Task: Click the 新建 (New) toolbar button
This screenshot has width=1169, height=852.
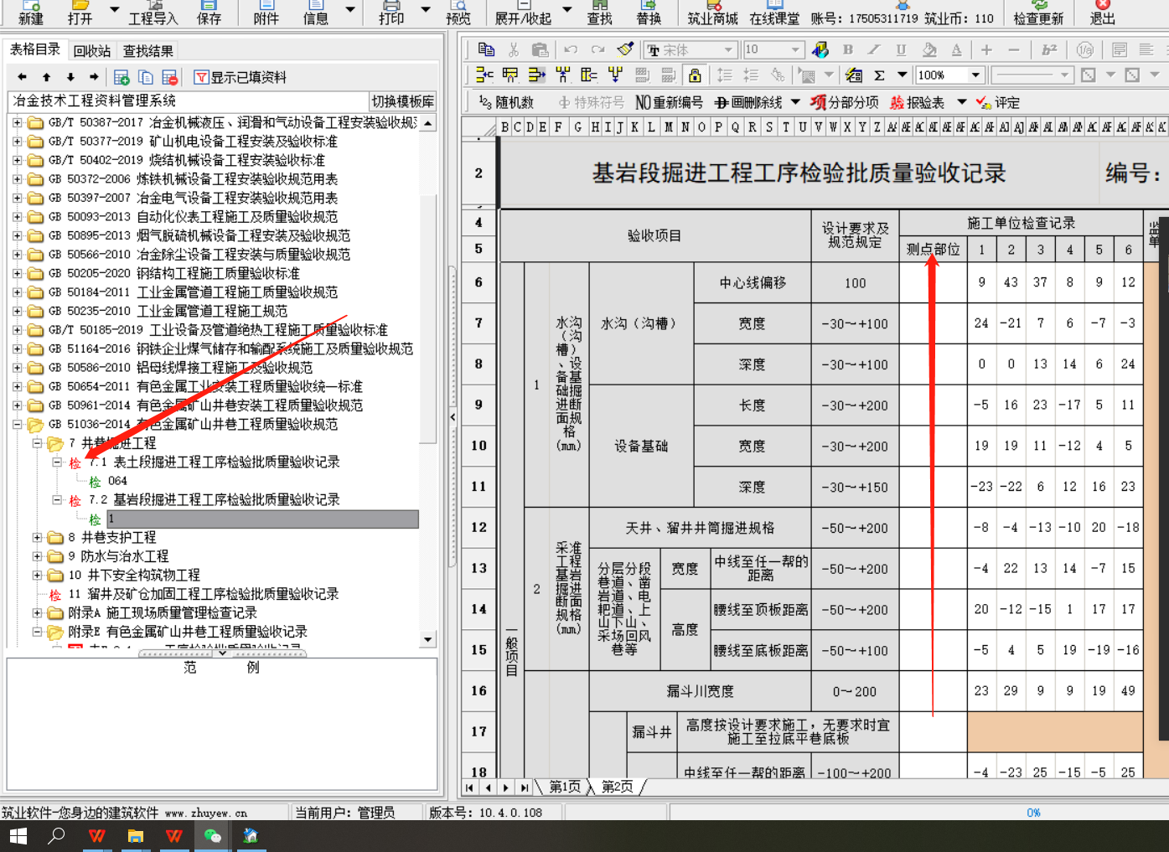Action: point(31,13)
